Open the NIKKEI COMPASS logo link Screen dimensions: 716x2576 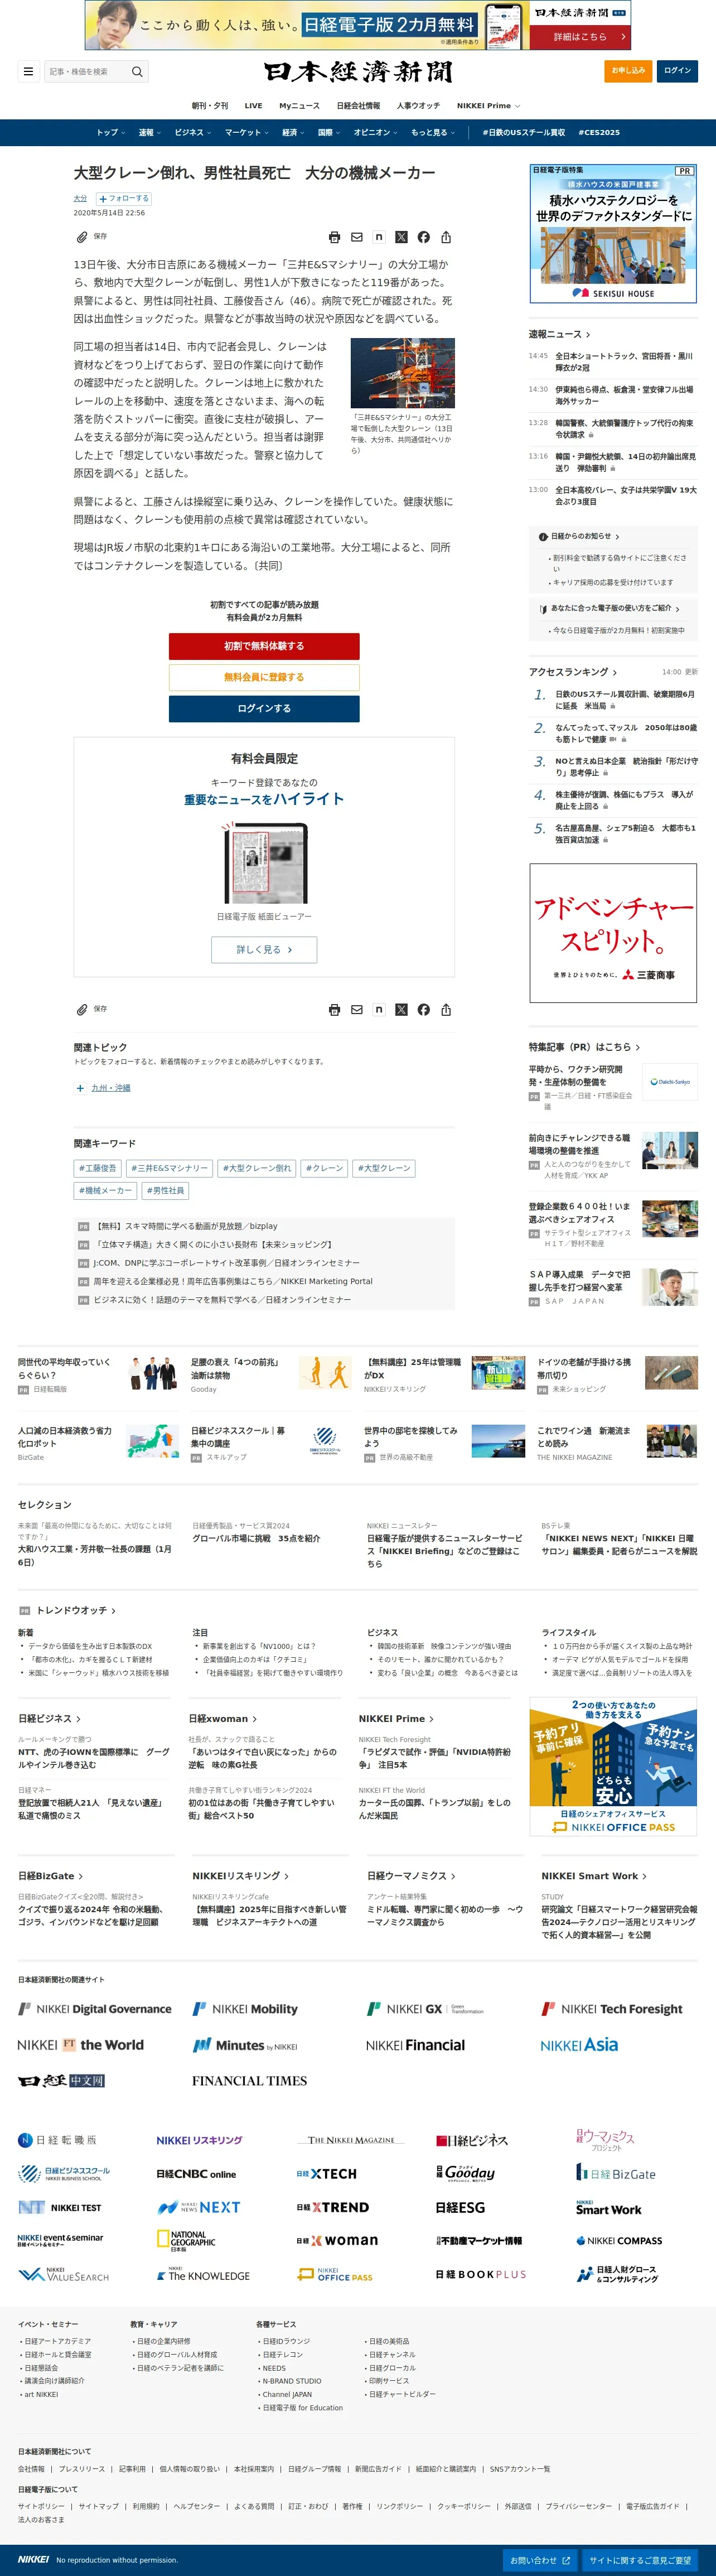tap(619, 2240)
